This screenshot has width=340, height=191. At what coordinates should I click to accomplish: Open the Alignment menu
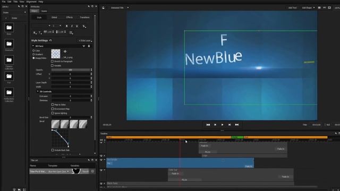[x=31, y=2]
